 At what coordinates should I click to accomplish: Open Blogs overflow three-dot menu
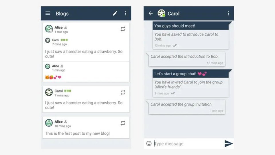click(x=125, y=13)
